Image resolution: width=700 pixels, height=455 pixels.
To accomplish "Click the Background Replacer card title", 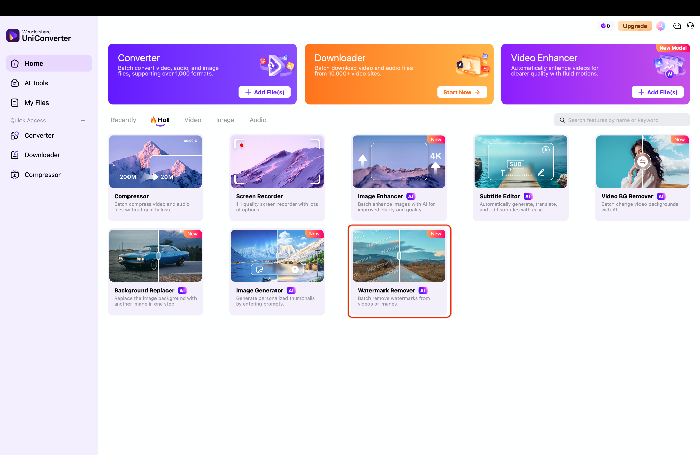I will [x=144, y=290].
